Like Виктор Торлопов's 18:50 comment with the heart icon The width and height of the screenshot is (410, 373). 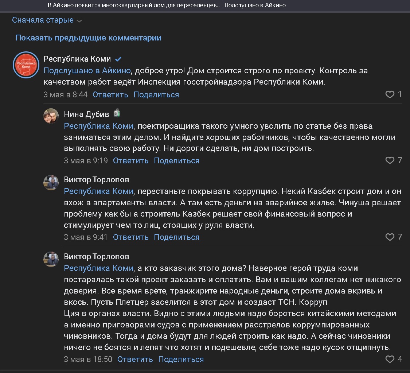click(x=390, y=359)
